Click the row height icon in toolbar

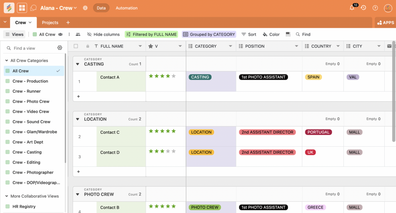pos(288,35)
